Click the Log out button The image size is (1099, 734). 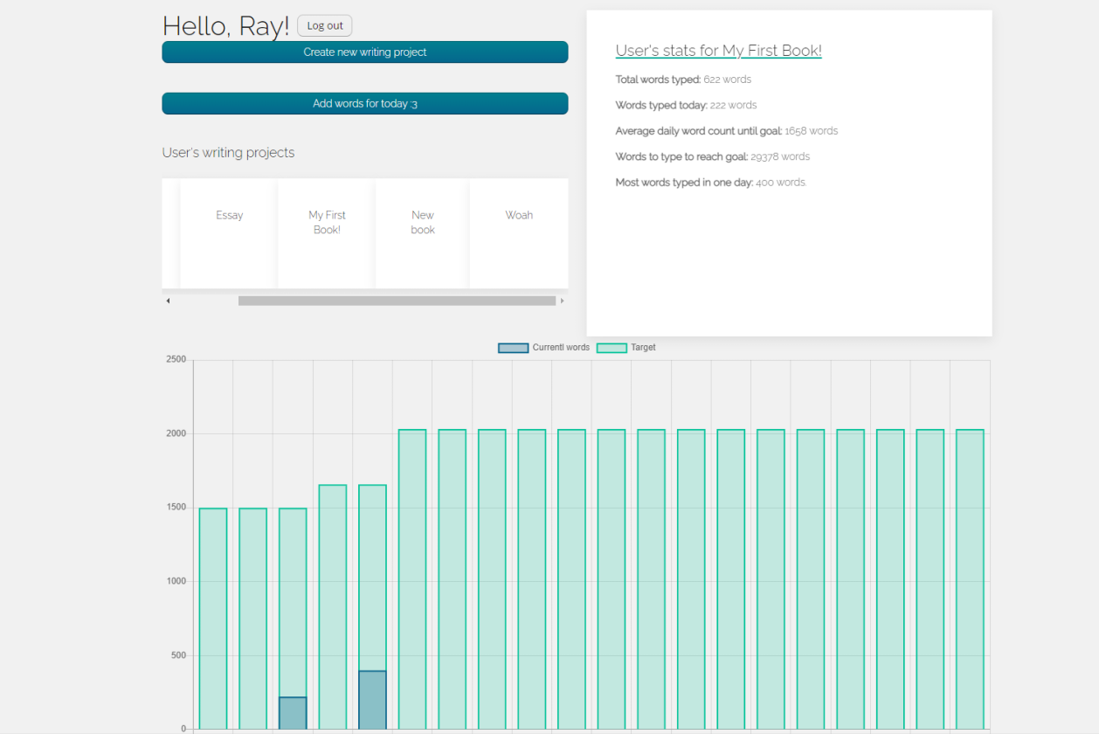pyautogui.click(x=325, y=25)
